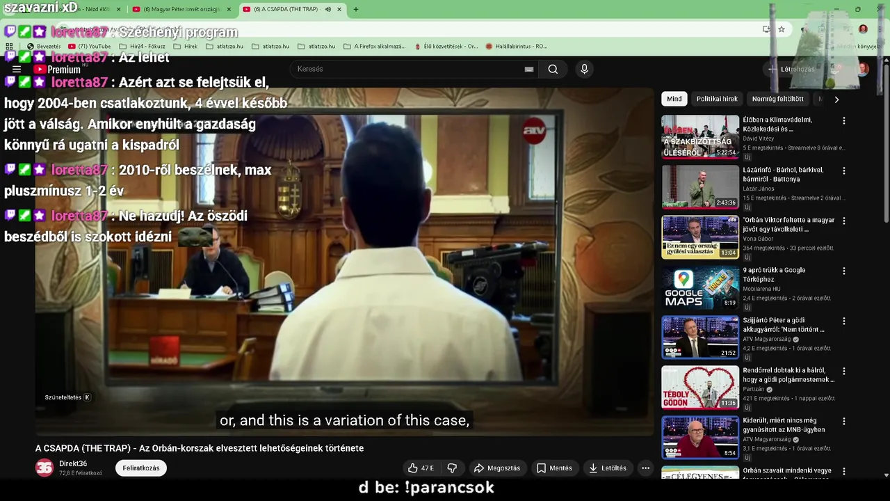Open Klímavédelmi szakbizottság video thumbnail
Viewport: 890px width, 501px height.
click(x=700, y=137)
